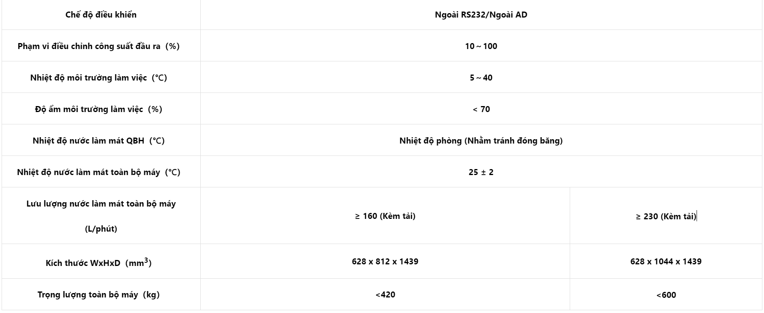Screen dimensions: 764x313
Task: Select 'Nhiệt độ phòng (Nhằm tránh đóng băng)' cell
Action: tap(481, 140)
